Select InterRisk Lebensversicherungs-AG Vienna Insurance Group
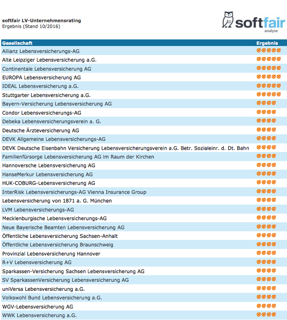Screen dimensions: 287x320 pos(74,192)
